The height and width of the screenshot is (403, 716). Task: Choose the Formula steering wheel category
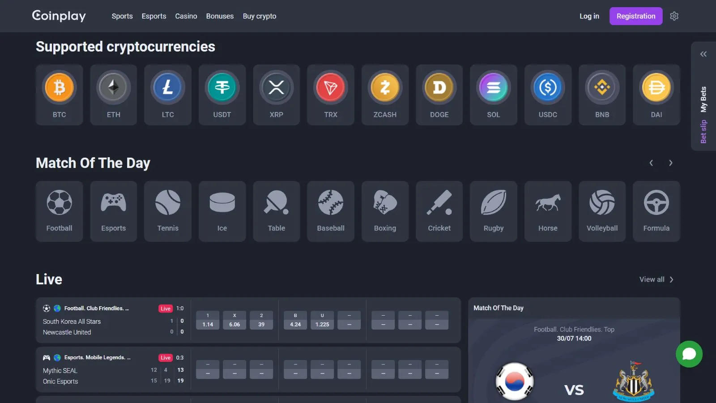[656, 211]
